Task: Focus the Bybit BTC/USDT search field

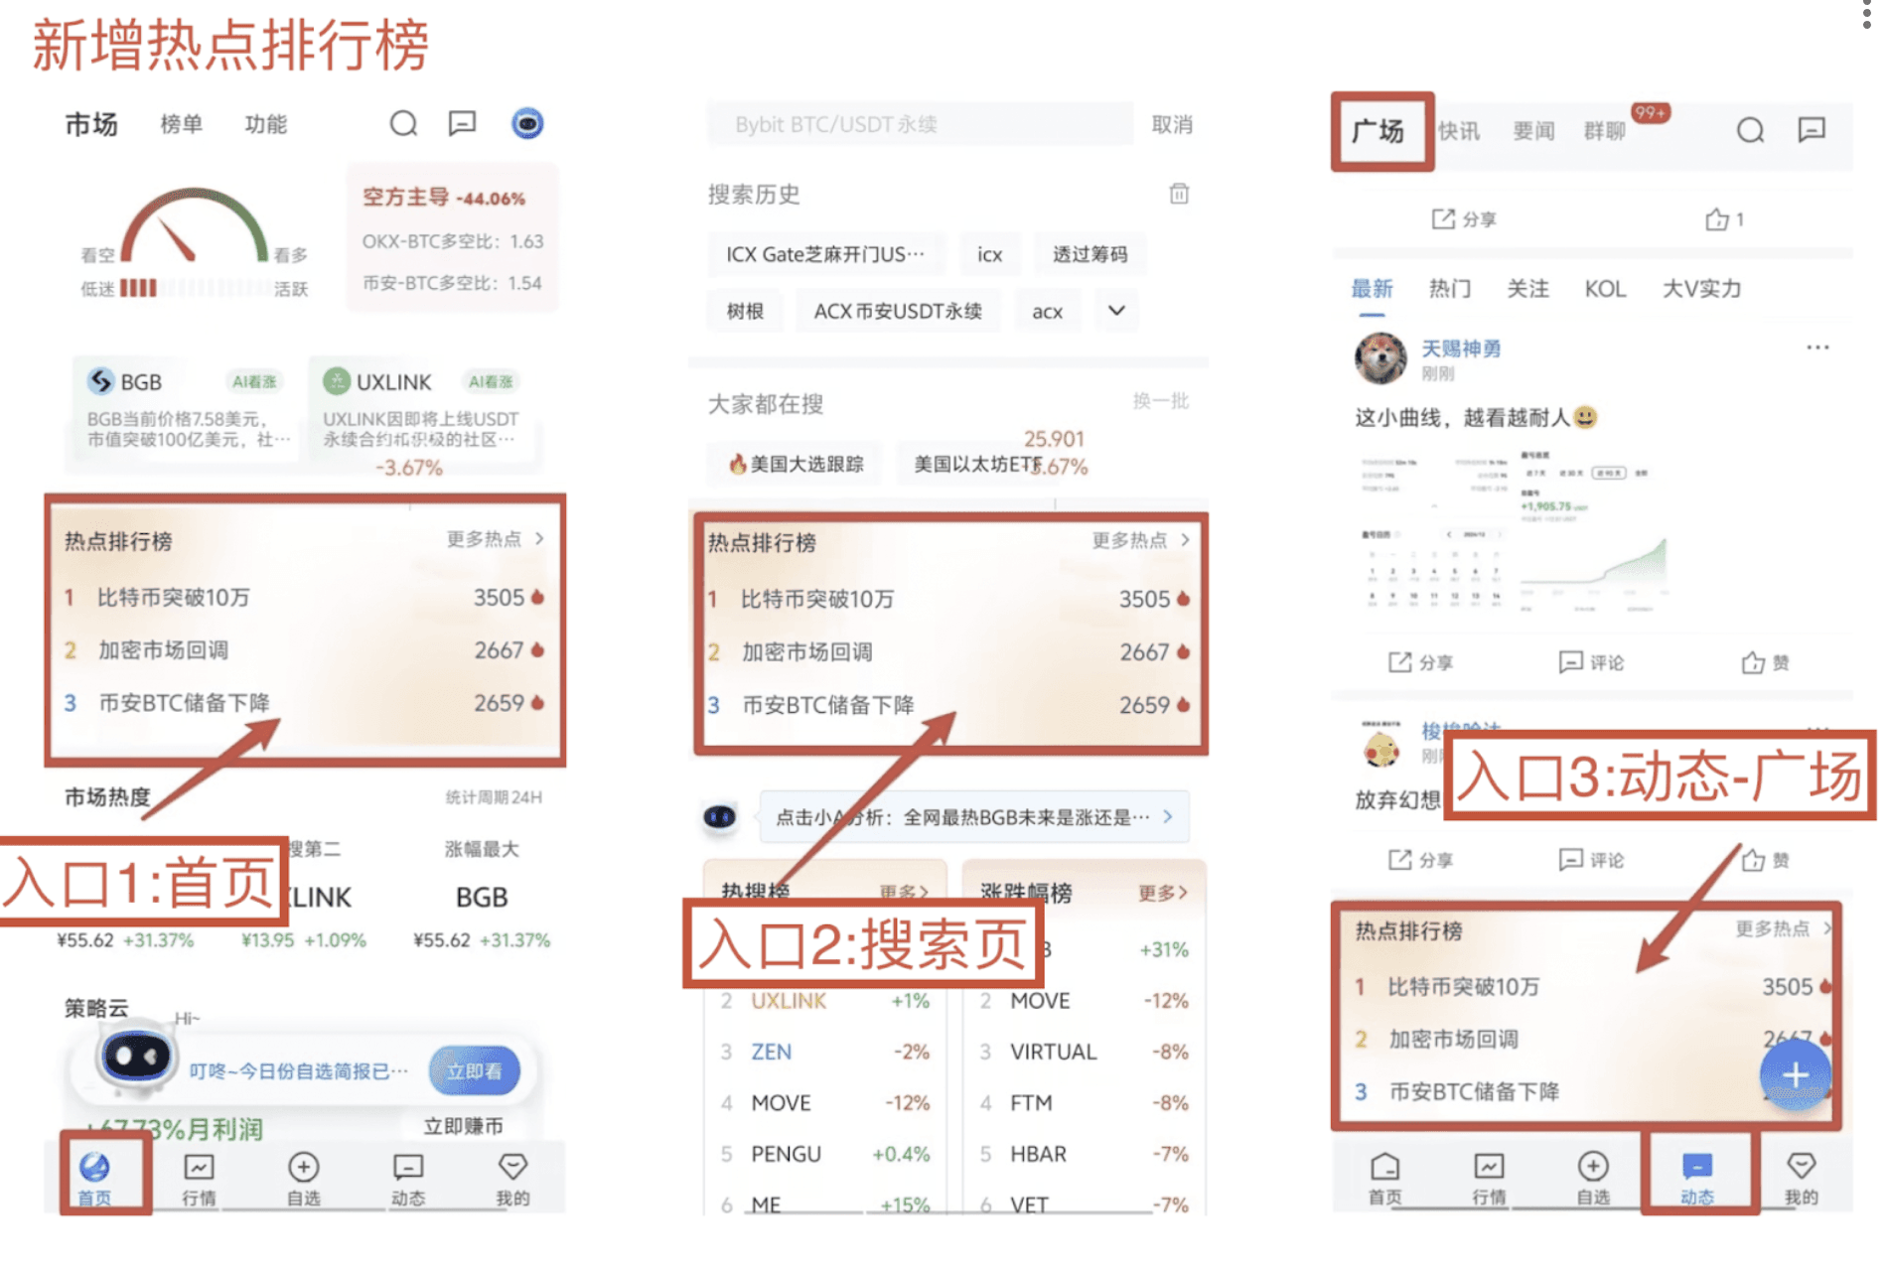Action: [920, 124]
